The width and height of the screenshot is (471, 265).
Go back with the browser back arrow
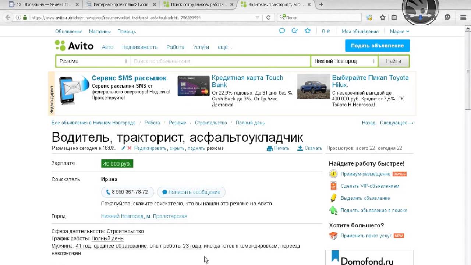pos(7,17)
